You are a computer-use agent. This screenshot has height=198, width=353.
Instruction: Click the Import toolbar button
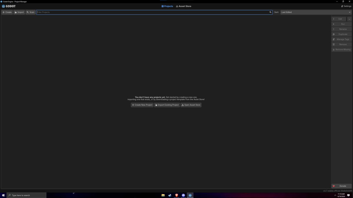[19, 12]
